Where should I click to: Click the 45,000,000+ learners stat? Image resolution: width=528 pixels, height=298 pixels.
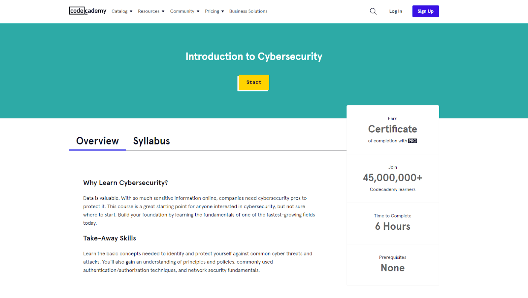pyautogui.click(x=392, y=178)
